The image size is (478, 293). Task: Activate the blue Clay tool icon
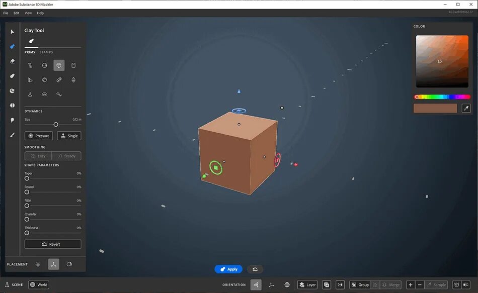coord(12,46)
